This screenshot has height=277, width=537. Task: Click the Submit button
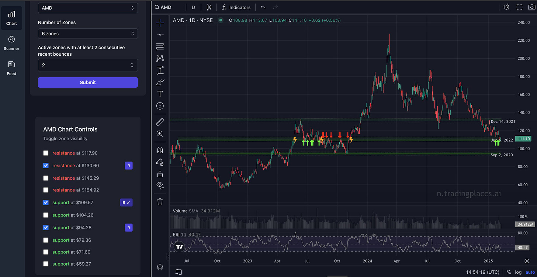tap(88, 82)
